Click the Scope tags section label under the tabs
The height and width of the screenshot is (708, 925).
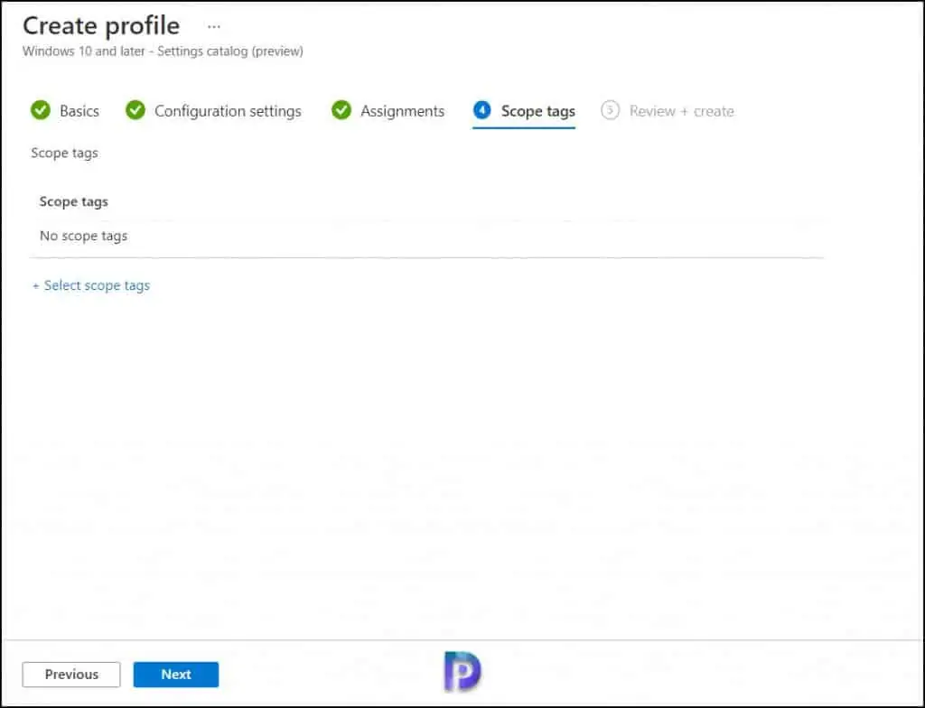coord(64,154)
